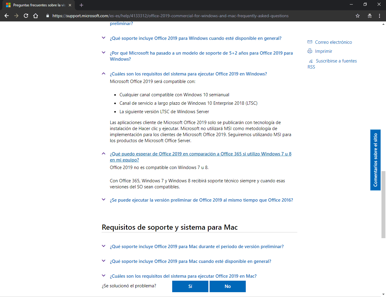Click 'Office 2019 no es compatible con Windows 7 u 8.'
The image size is (386, 297).
pyautogui.click(x=159, y=168)
